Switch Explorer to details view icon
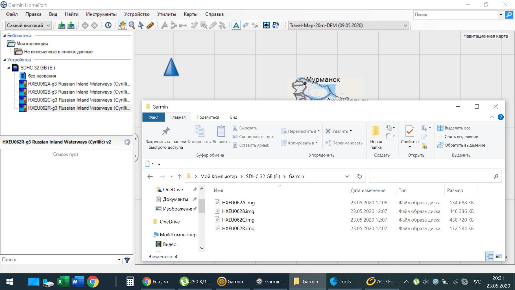 tap(490, 256)
